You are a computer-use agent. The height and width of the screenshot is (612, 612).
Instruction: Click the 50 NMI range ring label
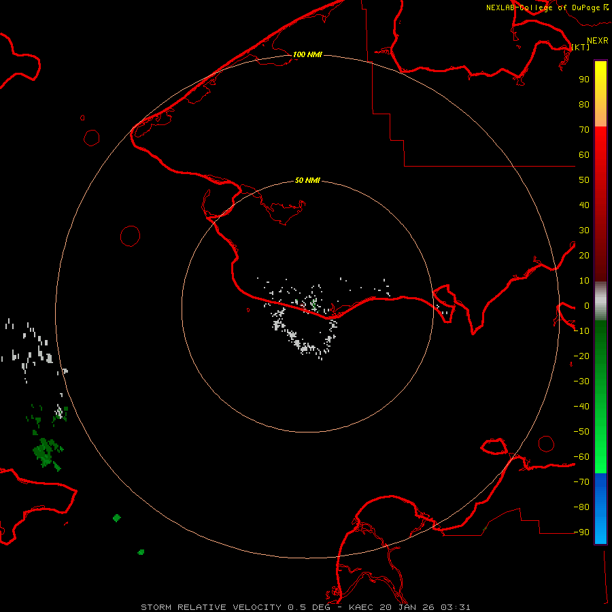click(307, 180)
